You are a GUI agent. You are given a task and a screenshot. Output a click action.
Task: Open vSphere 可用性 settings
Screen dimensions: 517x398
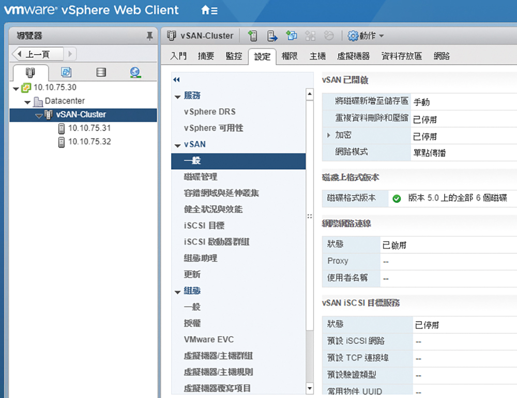pyautogui.click(x=214, y=128)
